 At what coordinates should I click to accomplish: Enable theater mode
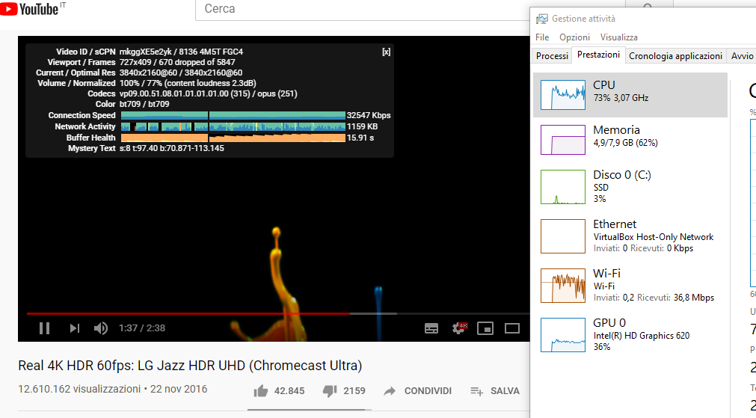(512, 328)
